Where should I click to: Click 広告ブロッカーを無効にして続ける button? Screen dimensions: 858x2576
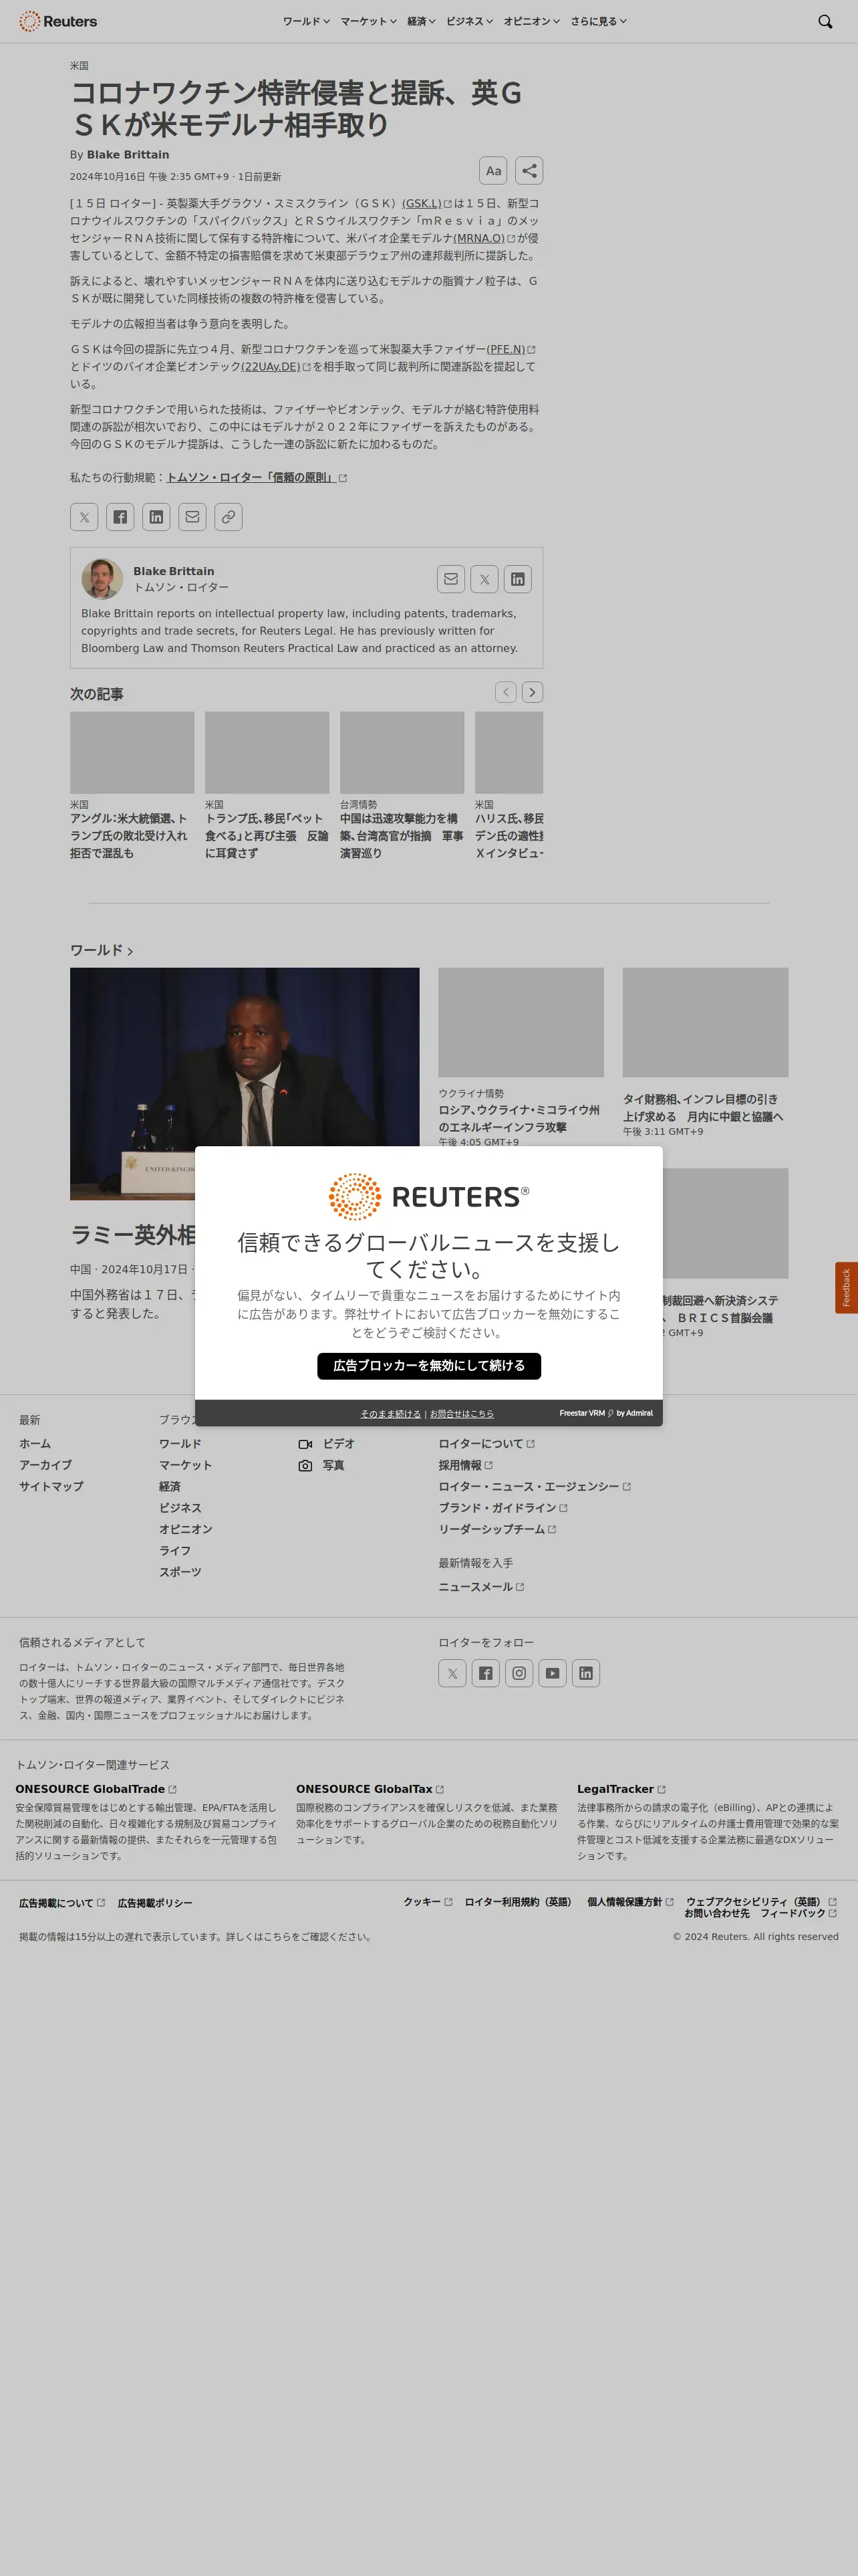[430, 1366]
